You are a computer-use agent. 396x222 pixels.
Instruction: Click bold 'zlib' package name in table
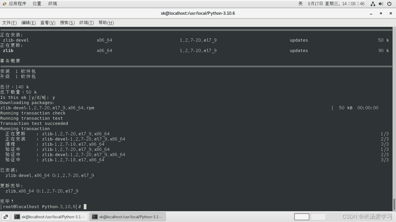pyautogui.click(x=8, y=51)
